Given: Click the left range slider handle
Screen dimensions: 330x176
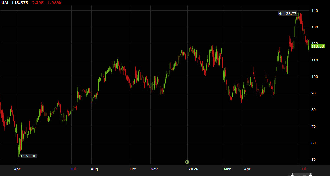Looking at the screenshot, I should (x=292, y=175).
